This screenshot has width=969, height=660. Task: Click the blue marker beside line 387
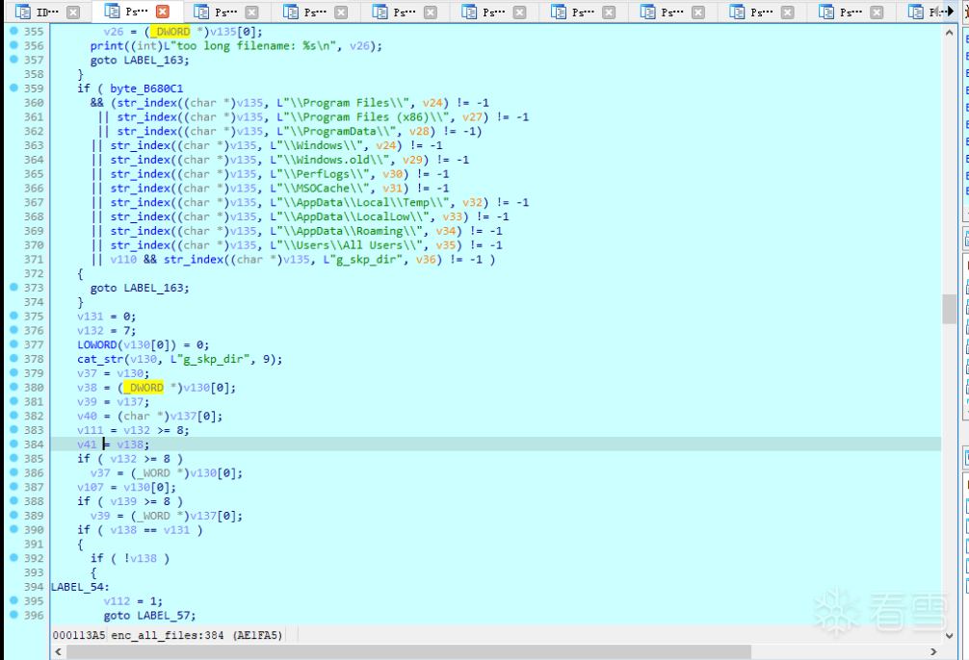13,487
